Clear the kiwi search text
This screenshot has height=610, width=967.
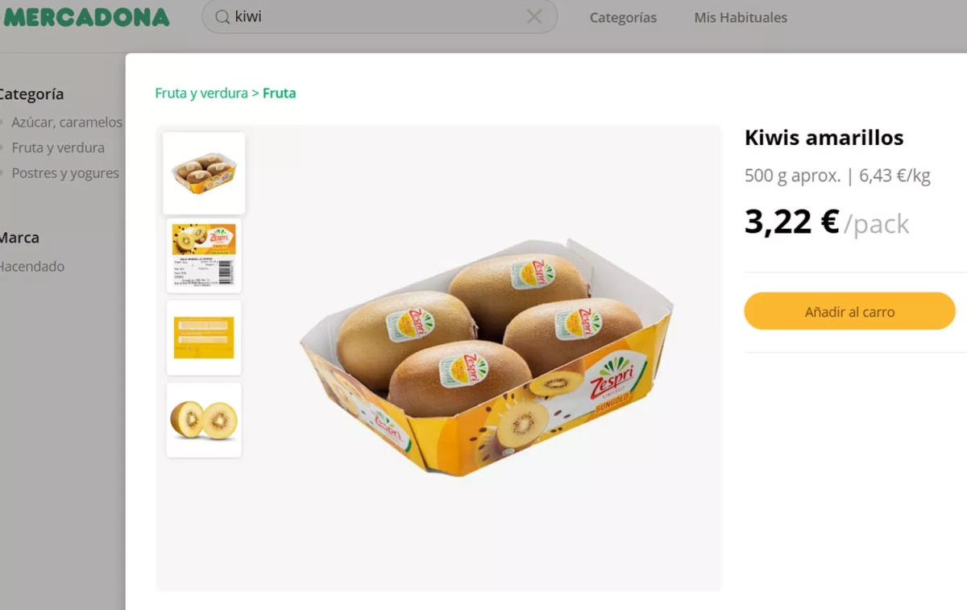tap(534, 17)
